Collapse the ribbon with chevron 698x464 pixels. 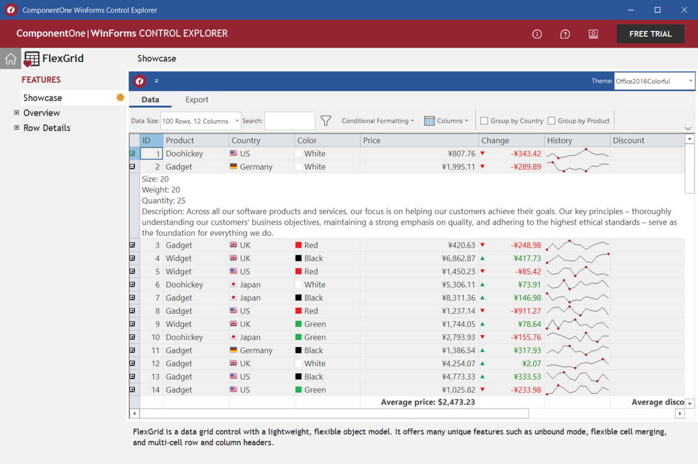688,129
